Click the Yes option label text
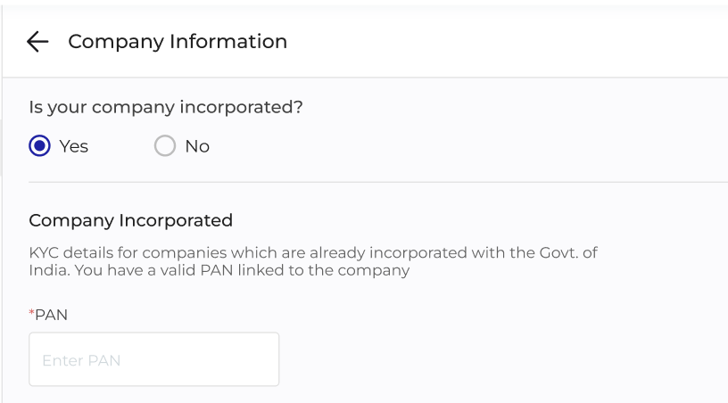 (74, 146)
